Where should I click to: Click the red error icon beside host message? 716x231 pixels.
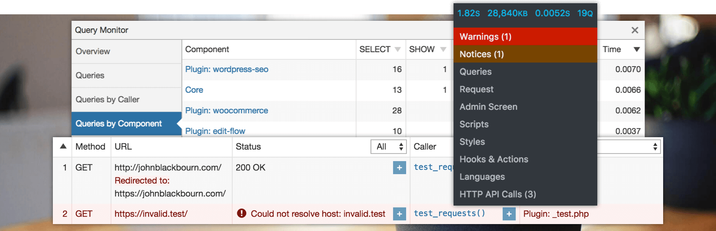tap(241, 213)
